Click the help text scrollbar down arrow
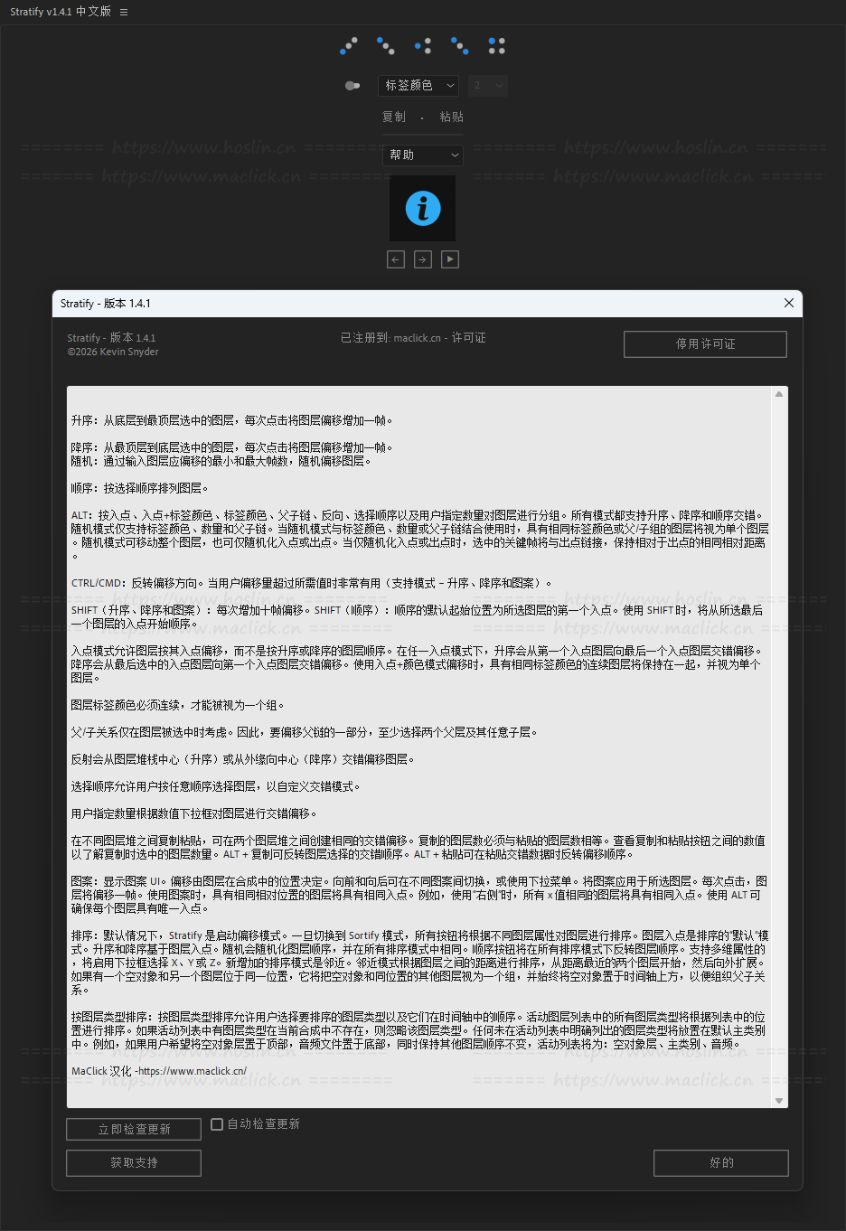This screenshot has height=1231, width=846. [x=779, y=1100]
